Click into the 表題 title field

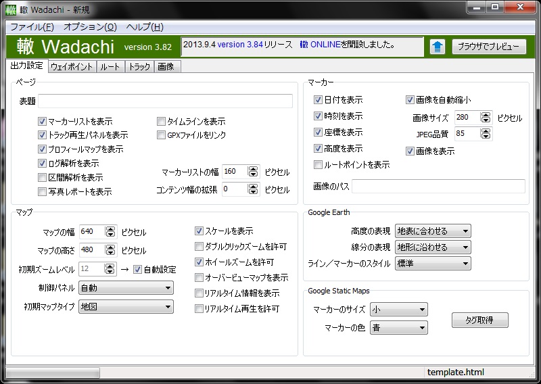tap(165, 101)
